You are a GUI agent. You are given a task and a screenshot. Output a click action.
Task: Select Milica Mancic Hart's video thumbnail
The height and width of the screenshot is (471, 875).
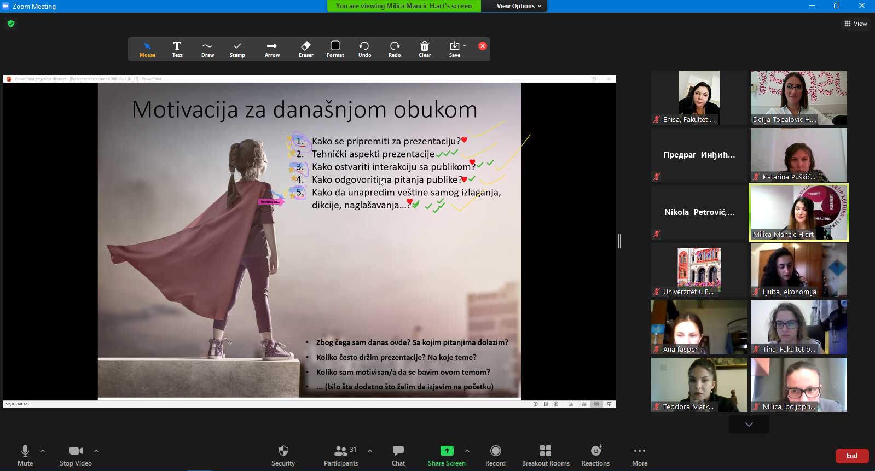pyautogui.click(x=798, y=212)
